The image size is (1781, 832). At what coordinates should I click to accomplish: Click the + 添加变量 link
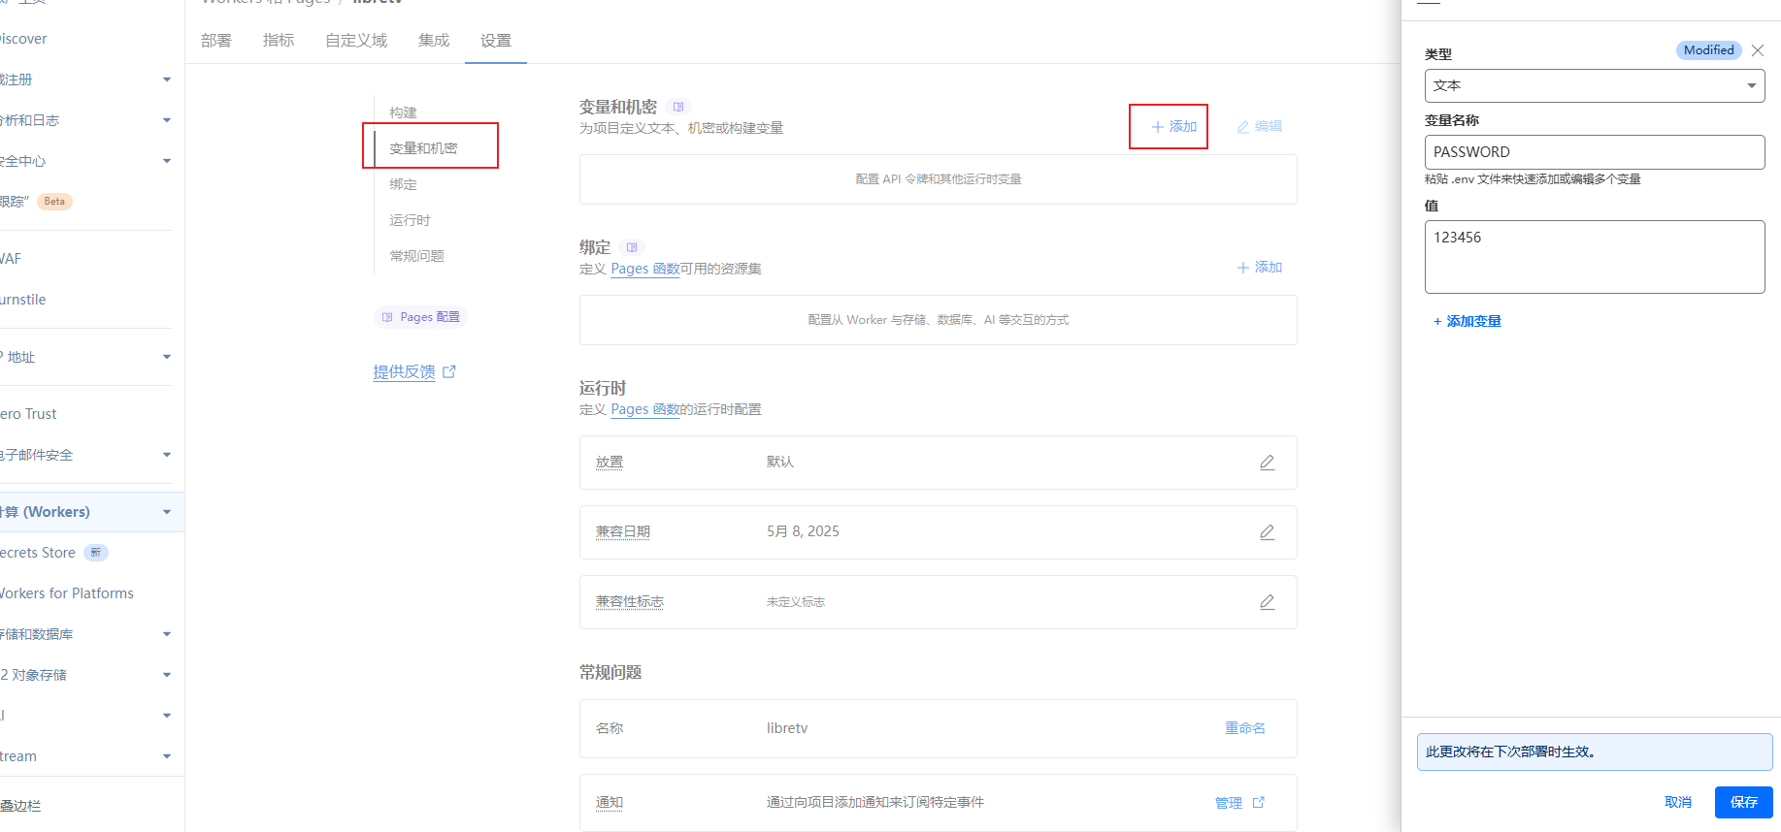pyautogui.click(x=1468, y=321)
